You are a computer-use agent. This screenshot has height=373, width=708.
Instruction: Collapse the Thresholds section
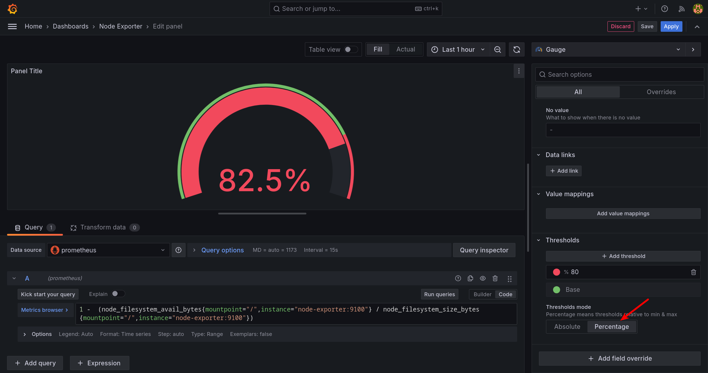click(538, 240)
